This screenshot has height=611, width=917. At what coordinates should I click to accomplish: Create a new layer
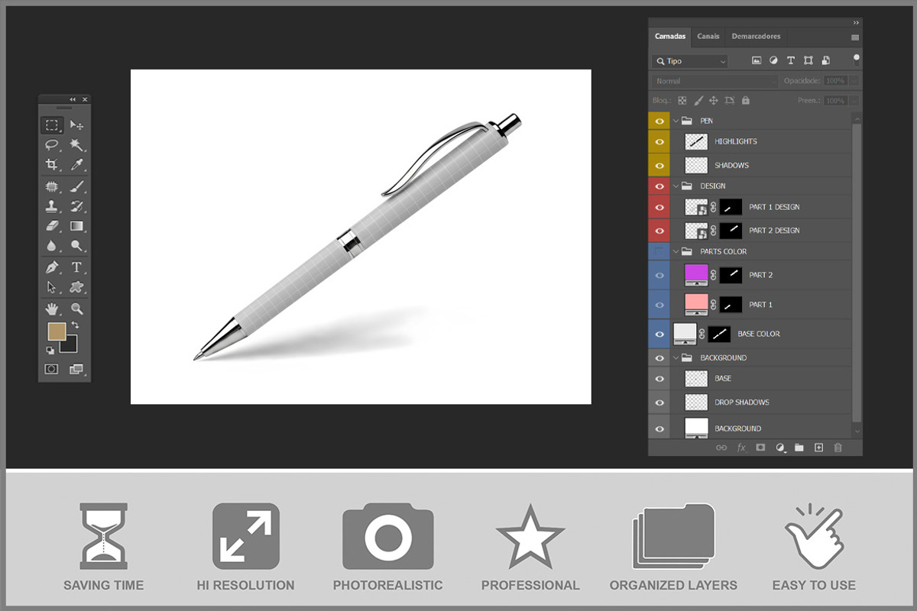[x=818, y=448]
